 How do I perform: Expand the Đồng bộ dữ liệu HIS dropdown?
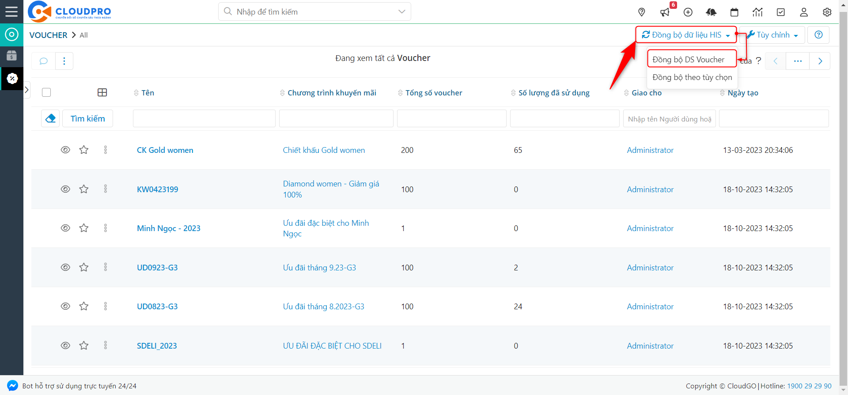coord(686,35)
